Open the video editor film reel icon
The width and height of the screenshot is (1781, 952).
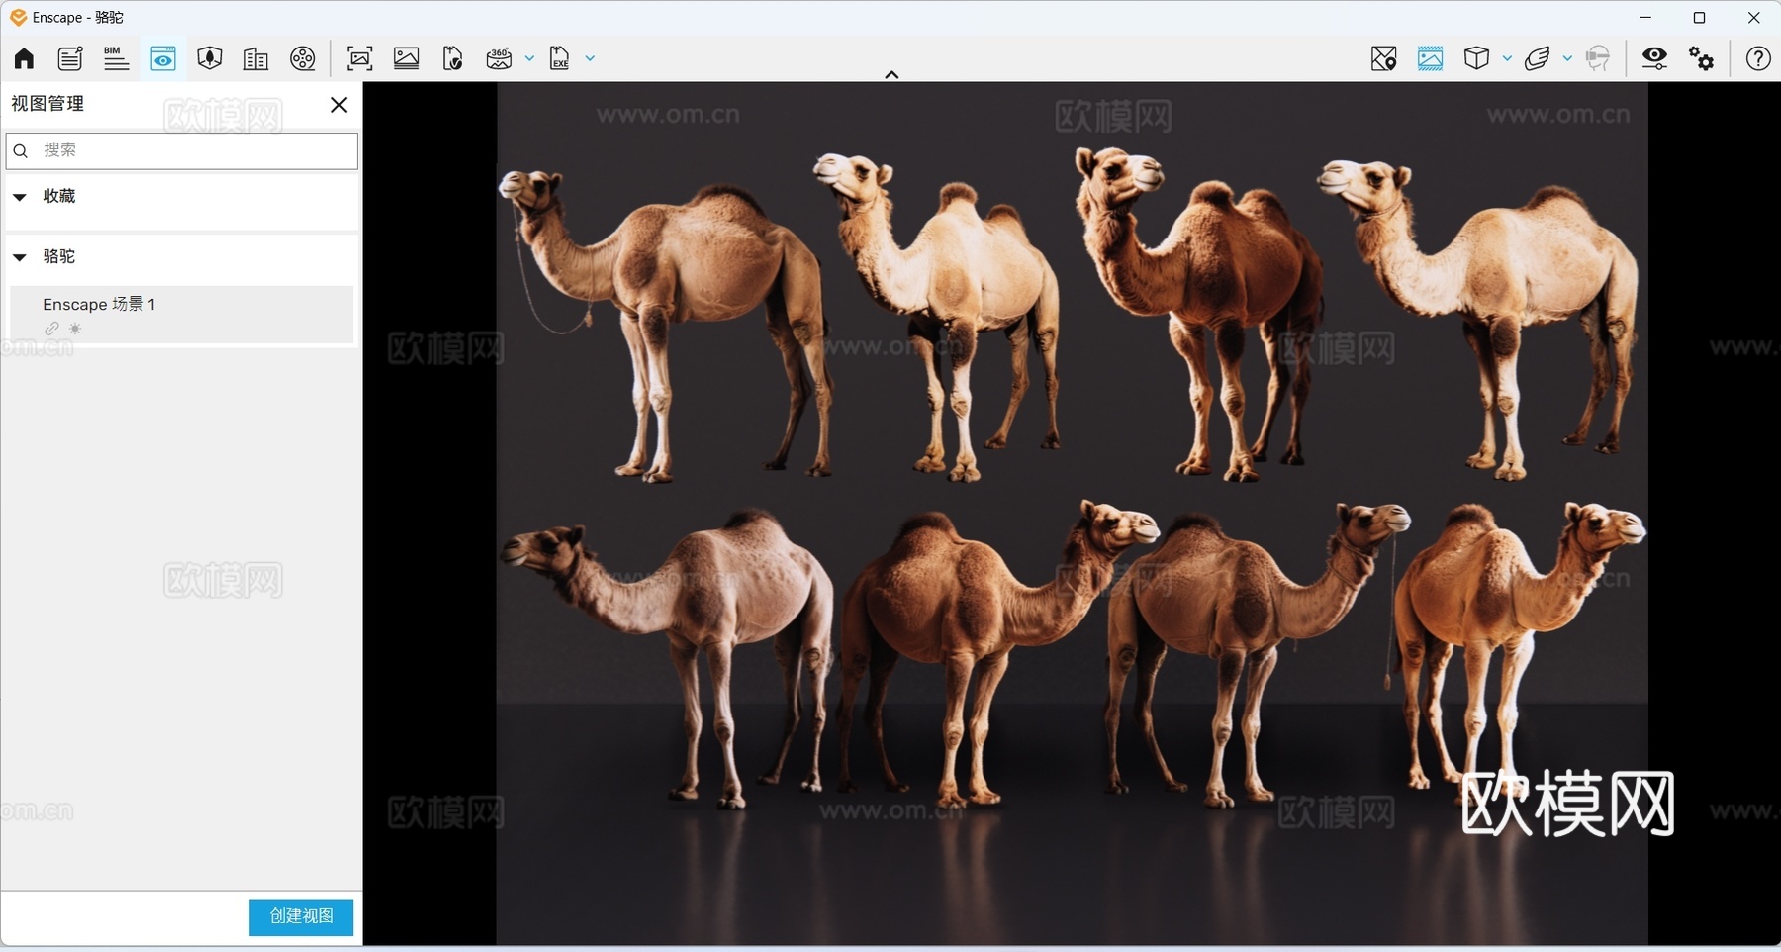(x=303, y=58)
